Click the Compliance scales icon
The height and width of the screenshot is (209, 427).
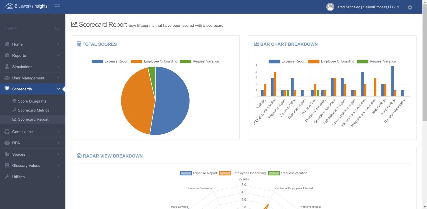7,131
